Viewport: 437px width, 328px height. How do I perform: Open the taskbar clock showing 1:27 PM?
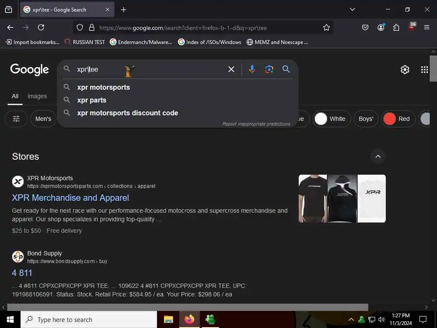coord(400,319)
